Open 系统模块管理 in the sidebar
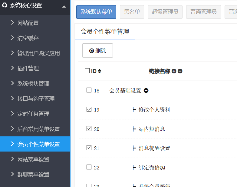The height and width of the screenshot is (187, 237). coord(33,84)
